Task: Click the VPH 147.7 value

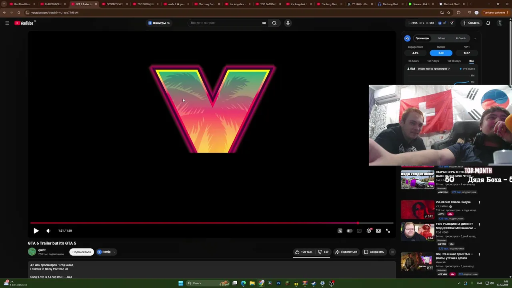Action: 467,53
